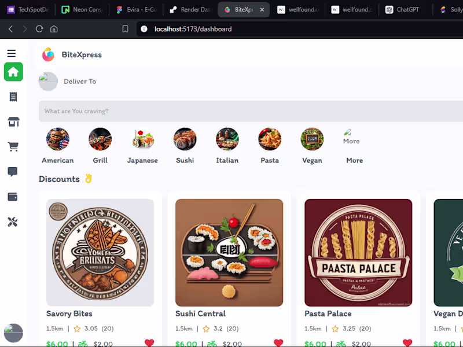Open the shopping cart icon
The height and width of the screenshot is (347, 463).
coord(13,147)
